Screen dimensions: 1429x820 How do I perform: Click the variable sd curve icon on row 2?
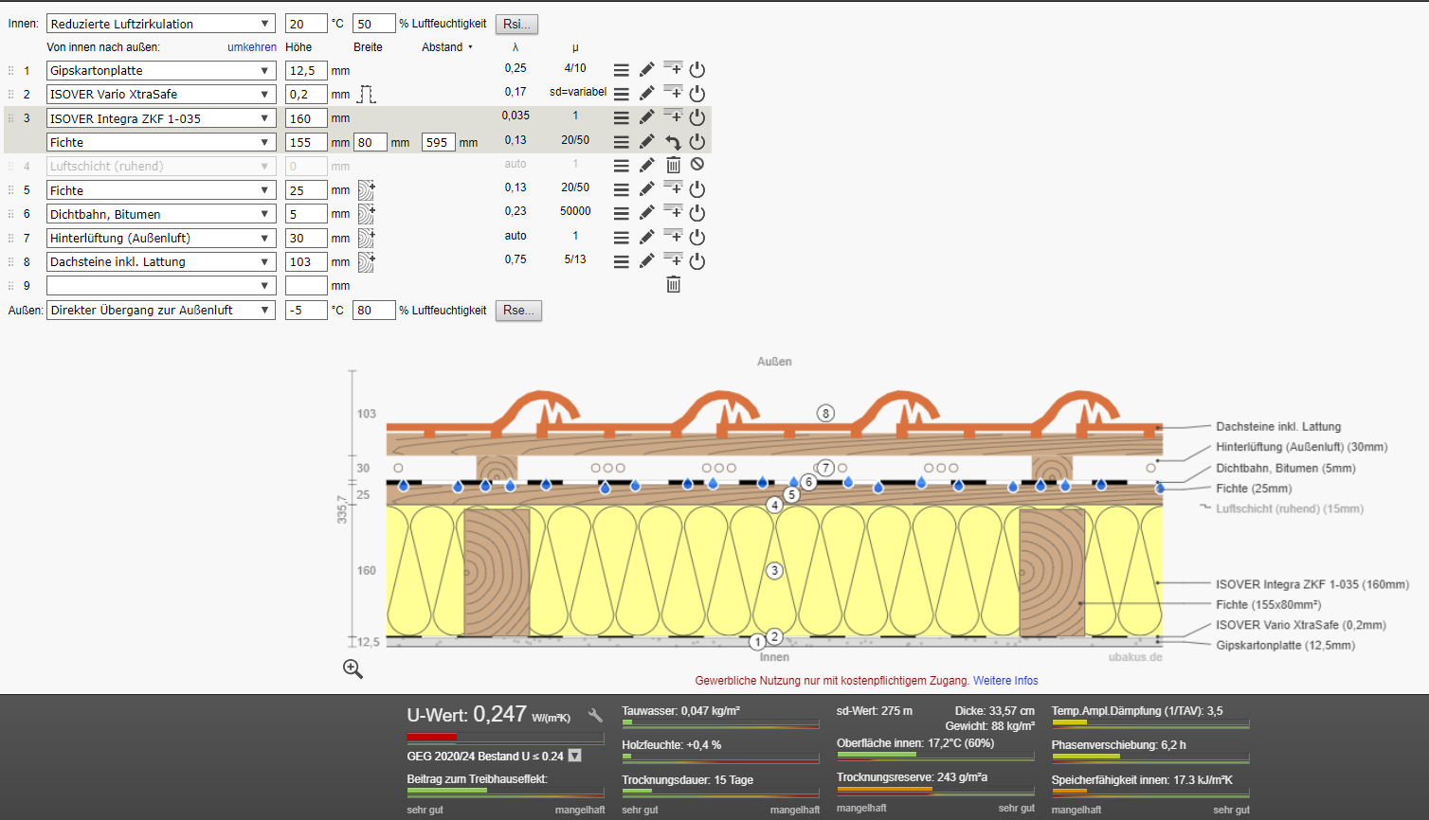coord(366,94)
